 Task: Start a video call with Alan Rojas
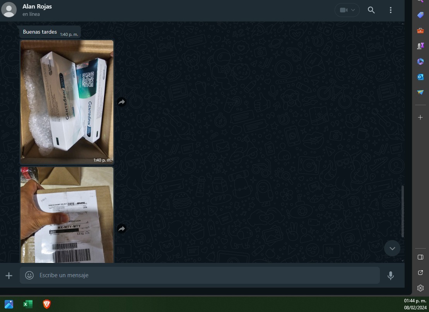343,10
